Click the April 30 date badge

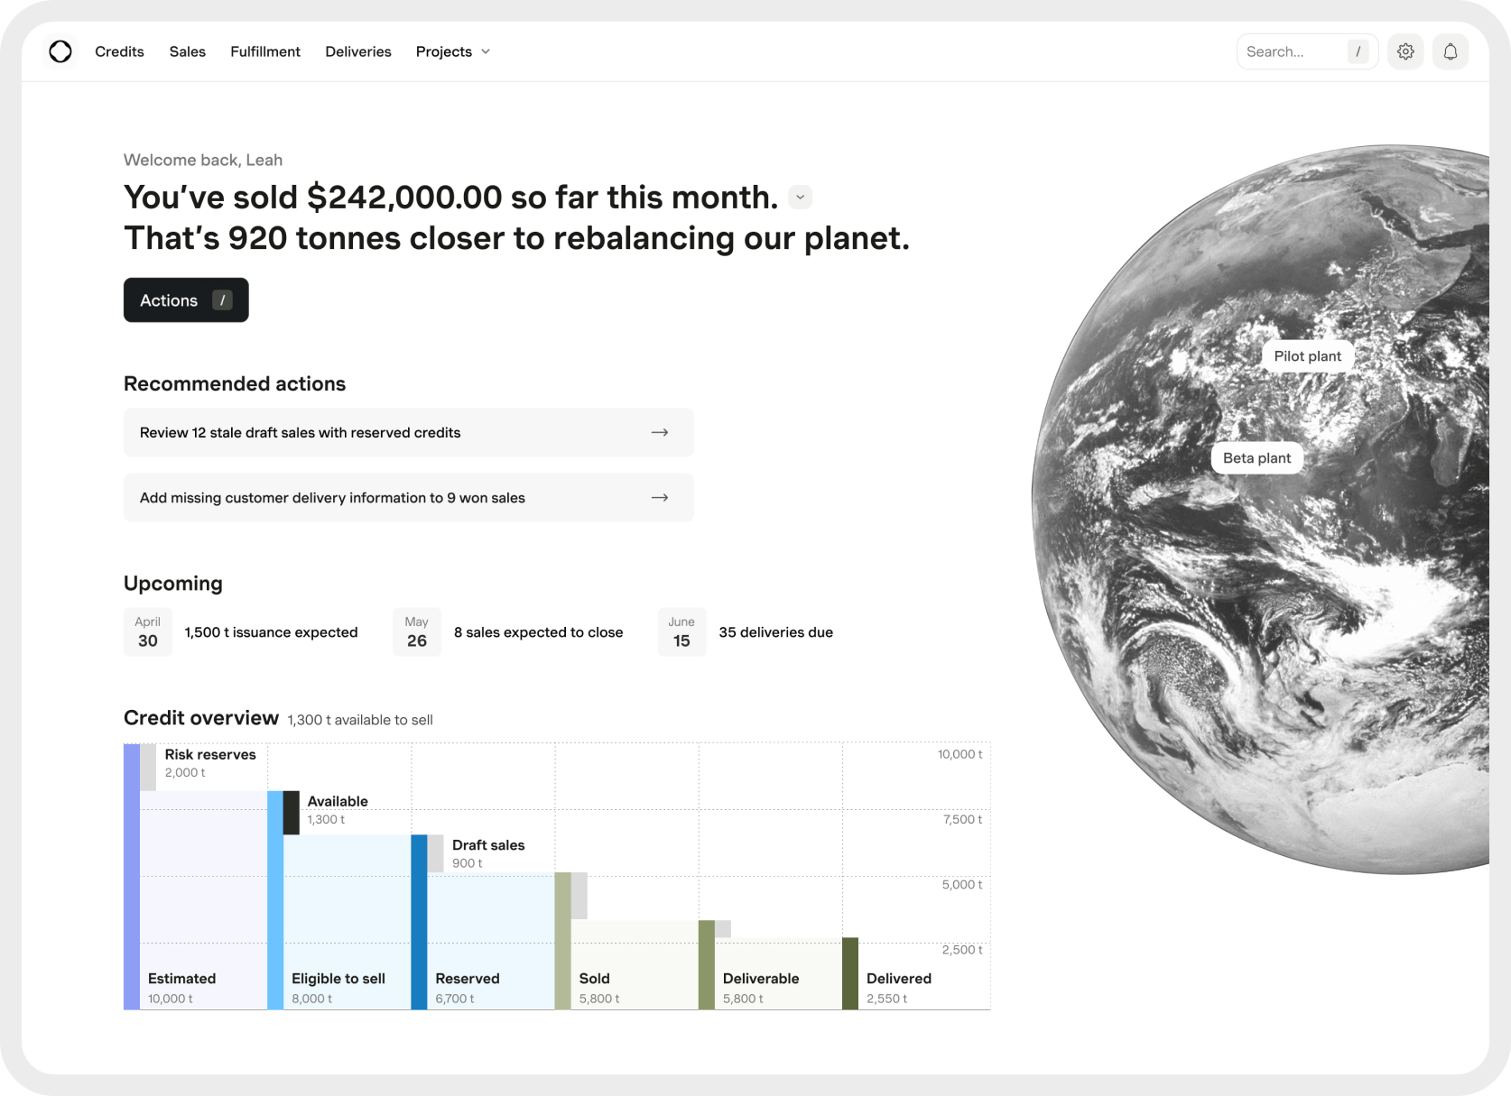click(x=148, y=631)
